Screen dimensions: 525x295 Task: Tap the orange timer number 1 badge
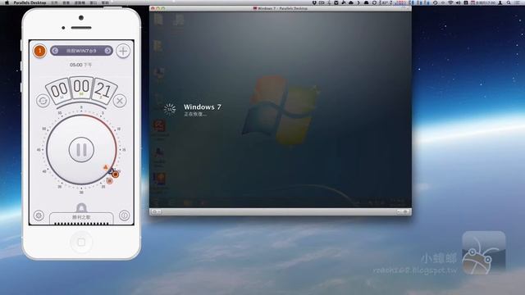point(39,51)
